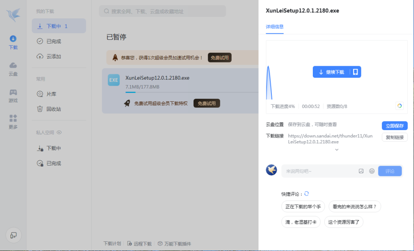Viewport: 414px width, 251px height.
Task: Click the search magnifier icon
Action: tap(107, 11)
